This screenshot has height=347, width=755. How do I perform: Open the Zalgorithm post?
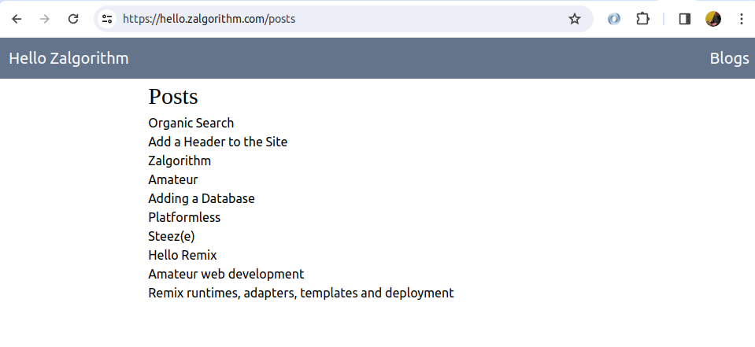tap(179, 161)
